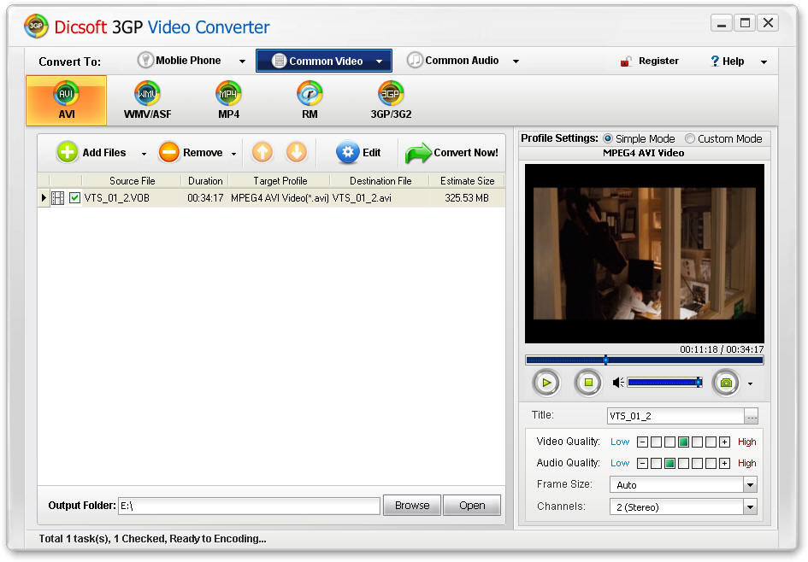Click the Output Folder path field

click(x=250, y=506)
